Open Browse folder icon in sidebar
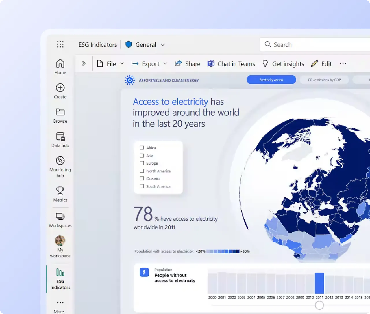This screenshot has height=314, width=370. (60, 112)
